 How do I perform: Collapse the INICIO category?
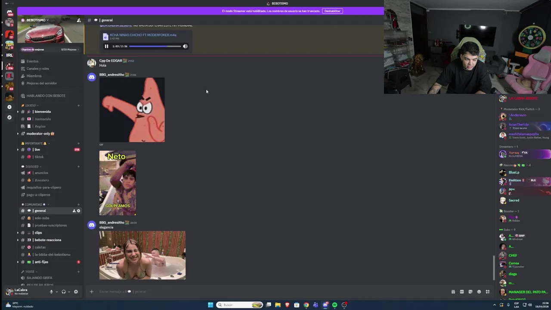(30, 105)
